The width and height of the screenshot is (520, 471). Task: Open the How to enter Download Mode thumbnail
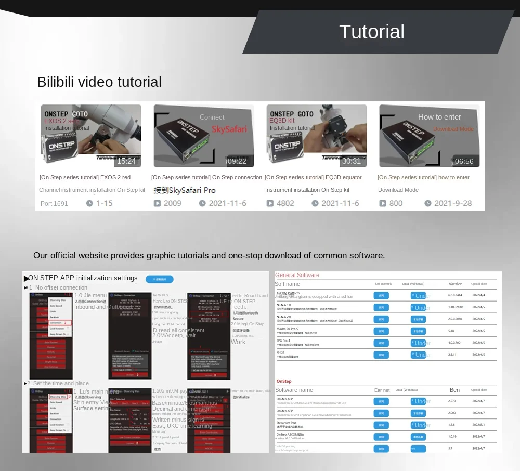pos(429,136)
